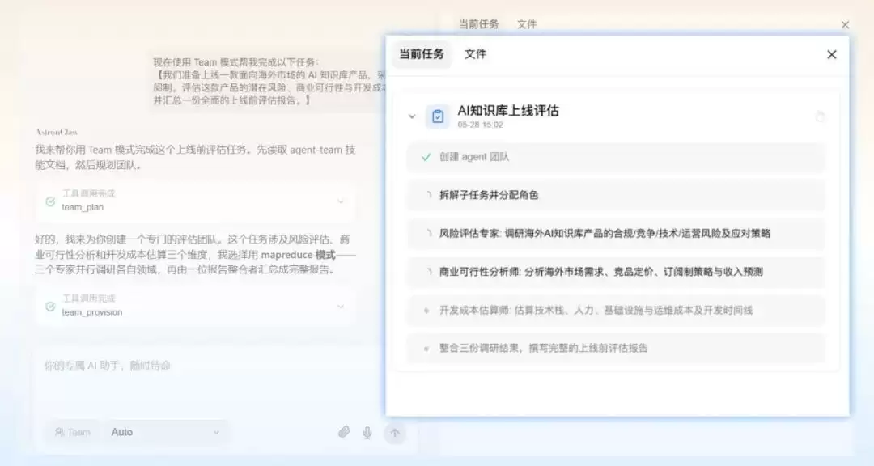Collapse the AI知识库上线评估 task group
Screen dimensions: 874x466
[x=412, y=116]
